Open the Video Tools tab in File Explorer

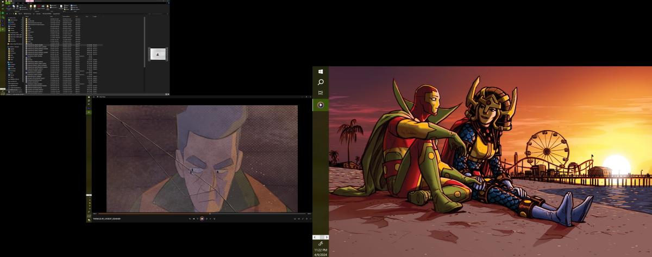pyautogui.click(x=29, y=3)
